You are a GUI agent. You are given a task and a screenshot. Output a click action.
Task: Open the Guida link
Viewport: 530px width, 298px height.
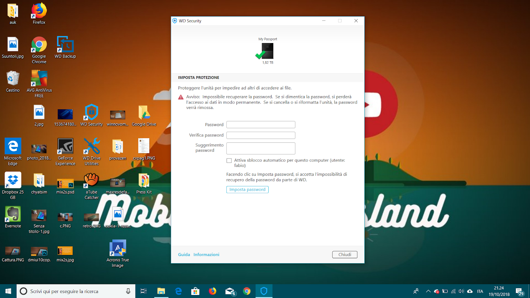[184, 255]
